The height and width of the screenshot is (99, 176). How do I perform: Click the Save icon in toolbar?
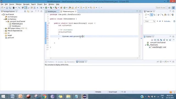click(x=7, y=8)
